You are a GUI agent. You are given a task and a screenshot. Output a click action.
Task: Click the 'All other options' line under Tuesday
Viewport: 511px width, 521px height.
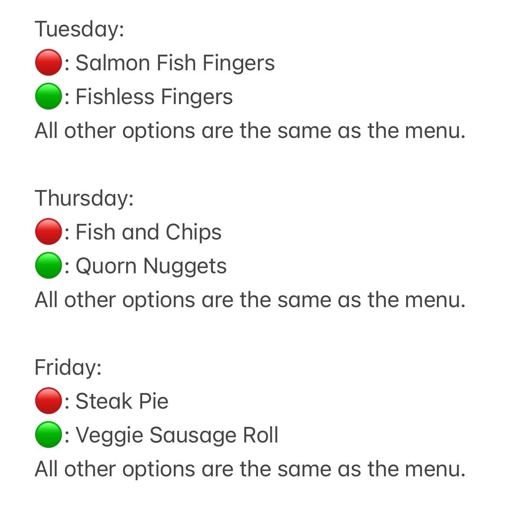click(x=250, y=131)
